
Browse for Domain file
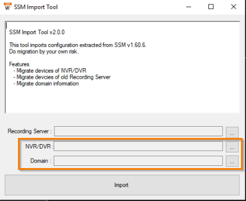coord(232,161)
